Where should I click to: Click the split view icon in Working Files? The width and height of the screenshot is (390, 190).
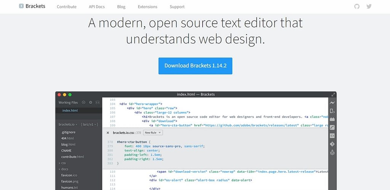click(x=97, y=102)
